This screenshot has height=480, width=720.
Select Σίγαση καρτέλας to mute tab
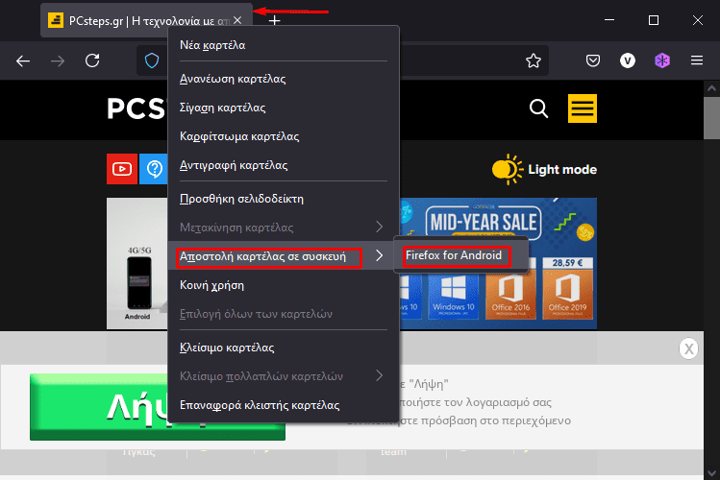point(284,108)
